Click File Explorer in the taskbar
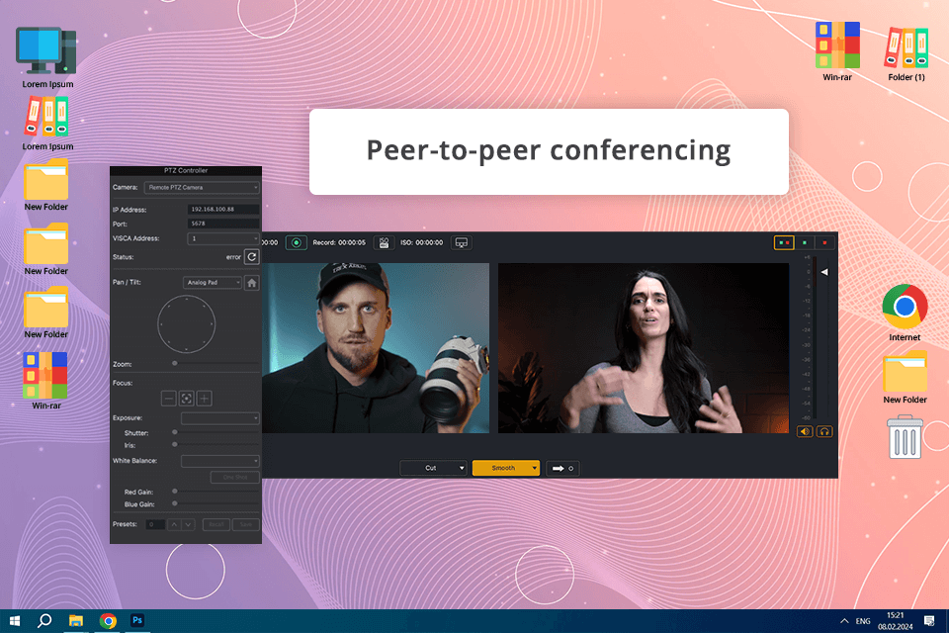This screenshot has width=949, height=633. (76, 621)
